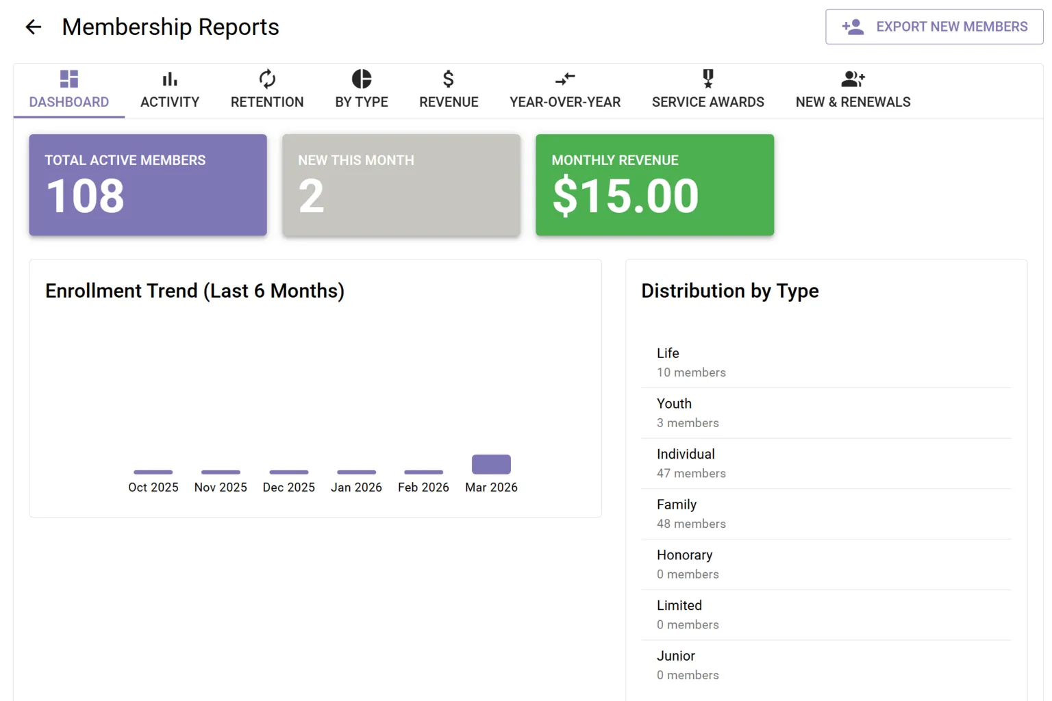Select the Service Awards medal icon
The width and height of the screenshot is (1052, 701).
tap(707, 78)
